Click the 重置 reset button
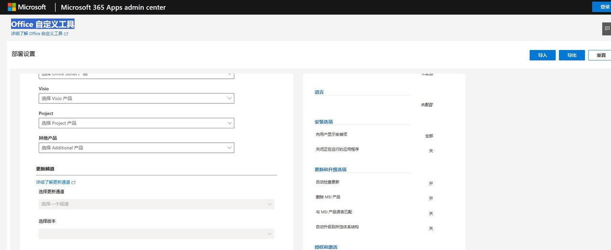 [600, 55]
